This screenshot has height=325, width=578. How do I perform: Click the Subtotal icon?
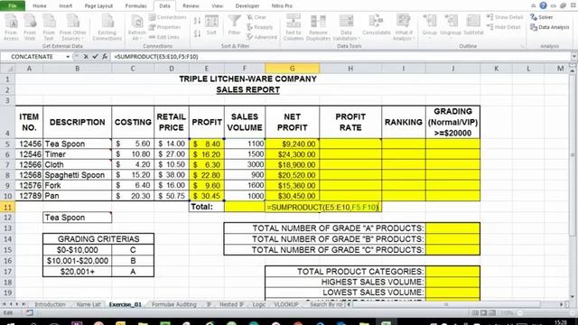coord(473,25)
